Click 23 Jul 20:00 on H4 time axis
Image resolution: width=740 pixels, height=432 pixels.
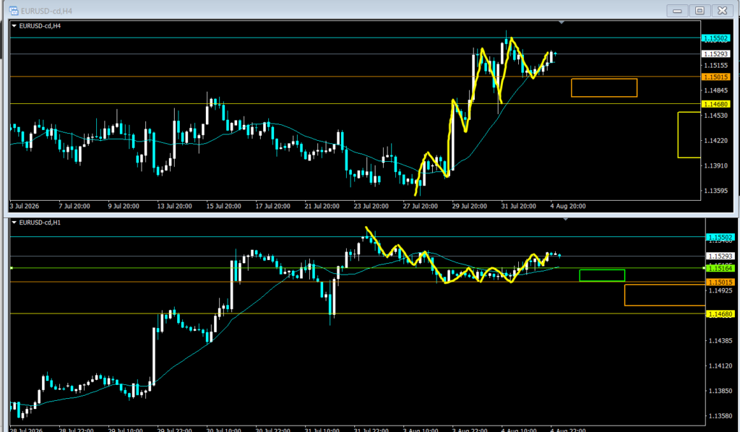click(371, 206)
